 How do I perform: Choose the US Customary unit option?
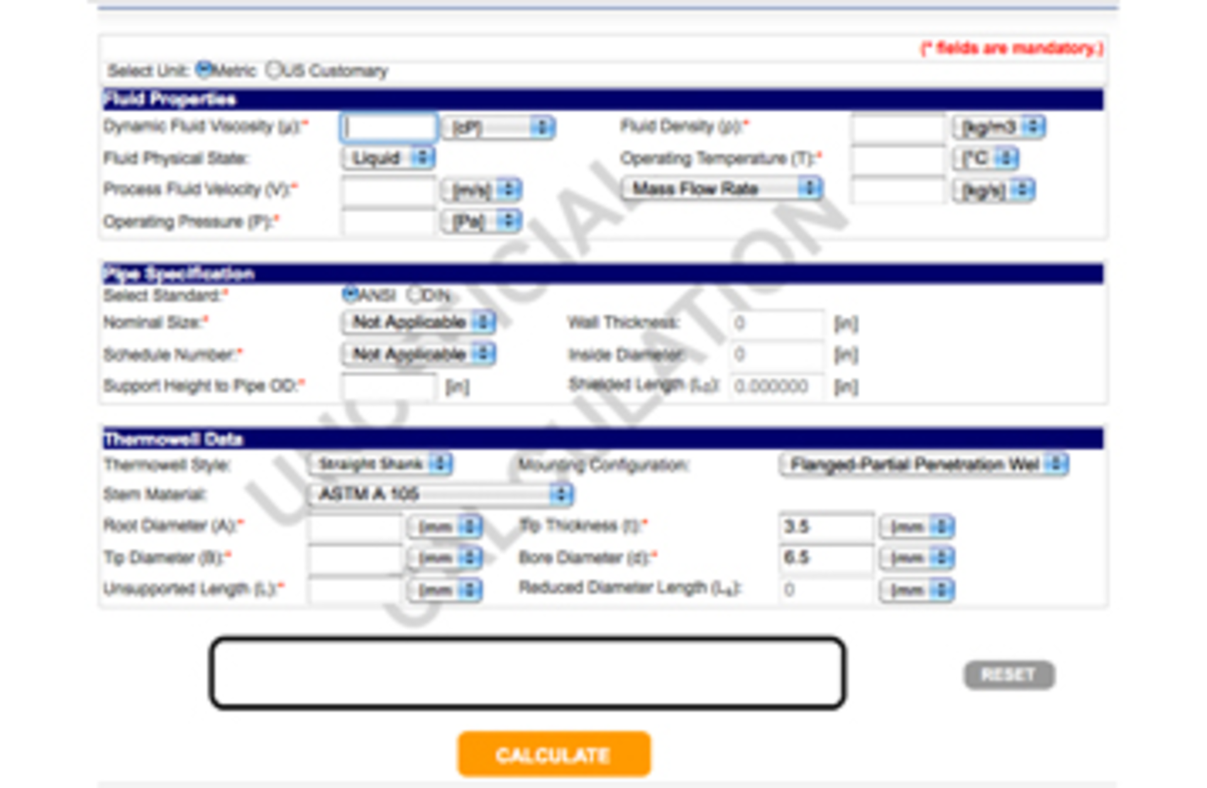pyautogui.click(x=275, y=70)
